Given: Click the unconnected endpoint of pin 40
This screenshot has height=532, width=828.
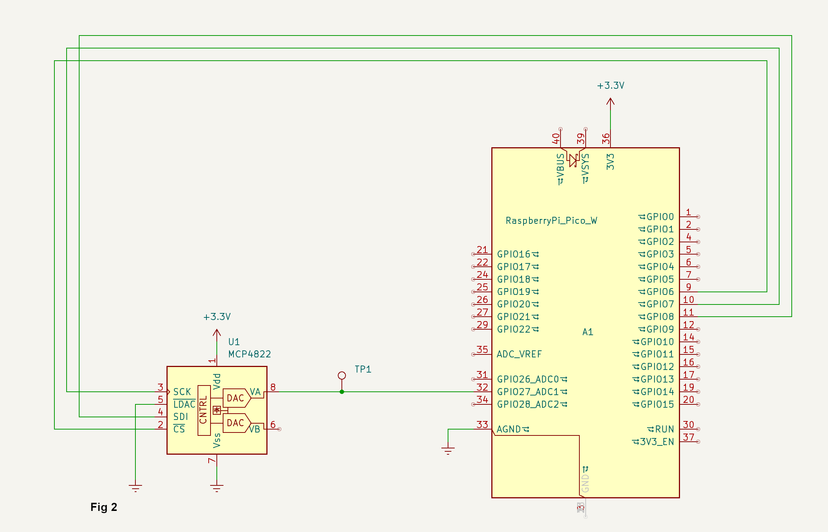Looking at the screenshot, I should click(x=561, y=129).
